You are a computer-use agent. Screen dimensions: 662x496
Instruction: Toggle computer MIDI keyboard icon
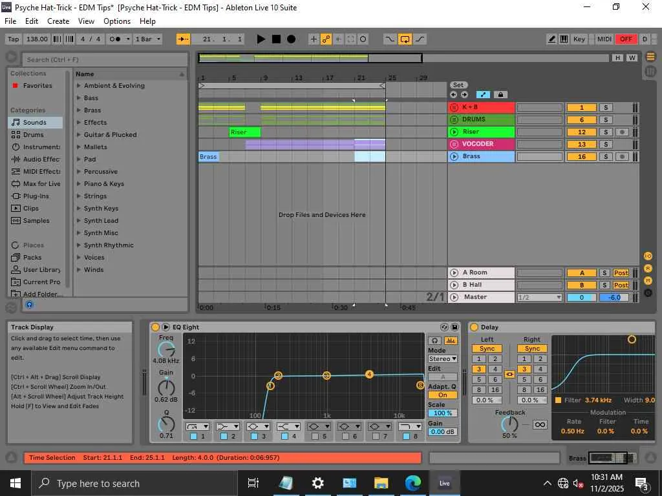click(564, 39)
